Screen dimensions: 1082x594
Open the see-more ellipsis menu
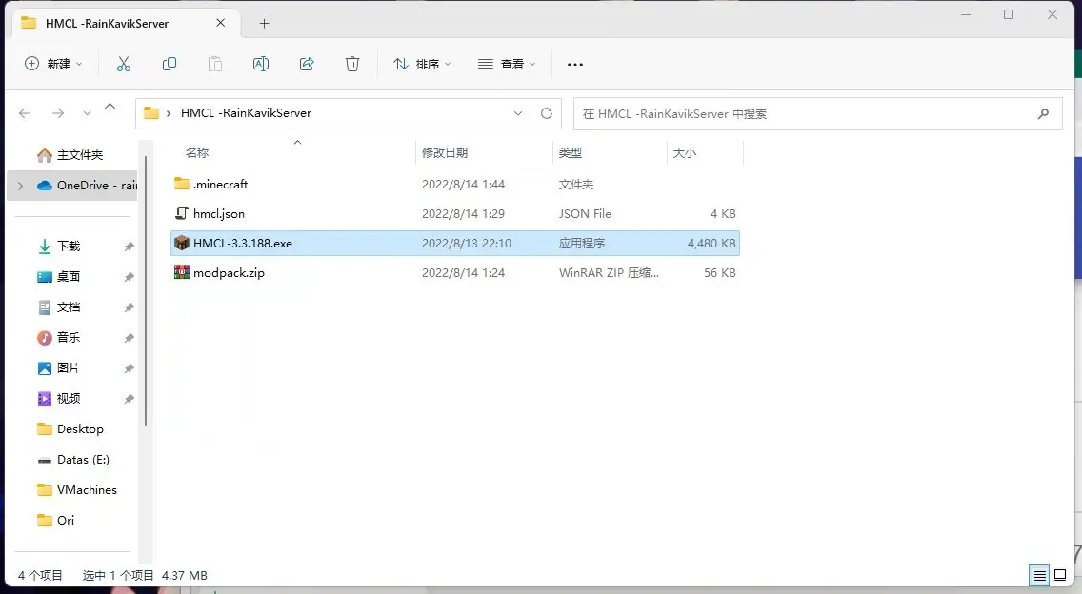tap(574, 64)
